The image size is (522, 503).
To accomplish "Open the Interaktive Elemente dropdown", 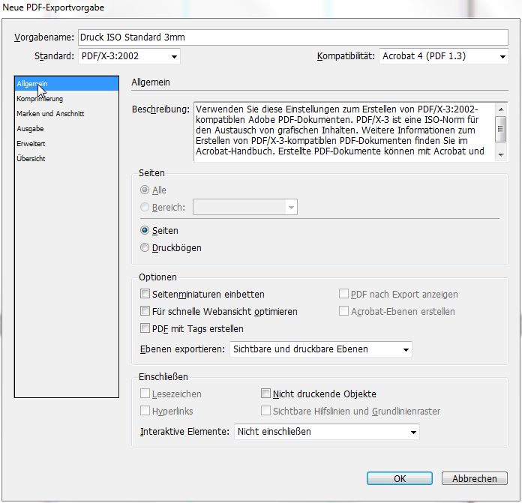I will click(x=326, y=432).
